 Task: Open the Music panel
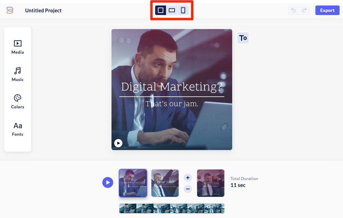[17, 74]
